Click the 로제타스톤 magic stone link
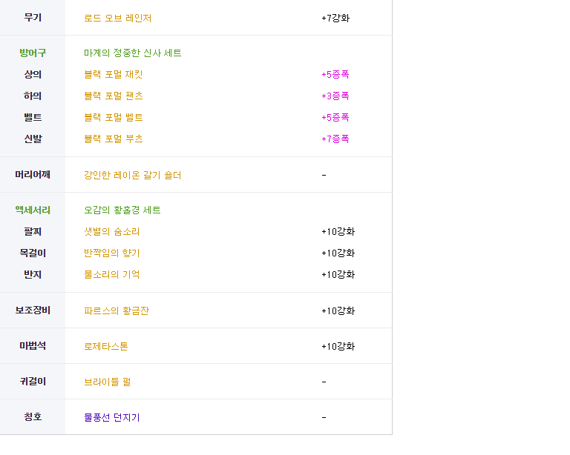Viewport: 570px width, 455px height. 106,347
